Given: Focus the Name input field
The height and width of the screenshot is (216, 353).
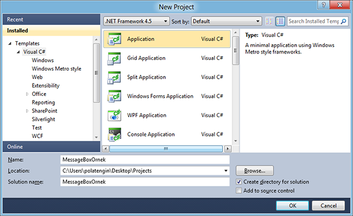Looking at the screenshot, I should click(145, 159).
